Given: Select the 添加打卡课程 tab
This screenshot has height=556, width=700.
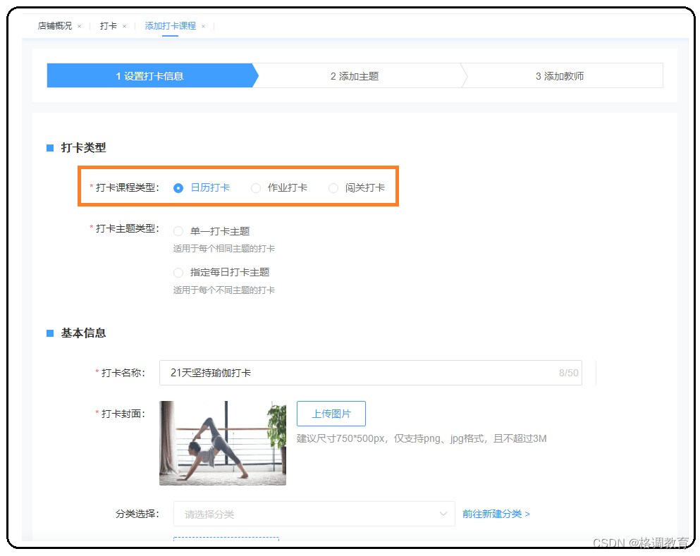Looking at the screenshot, I should click(x=170, y=26).
